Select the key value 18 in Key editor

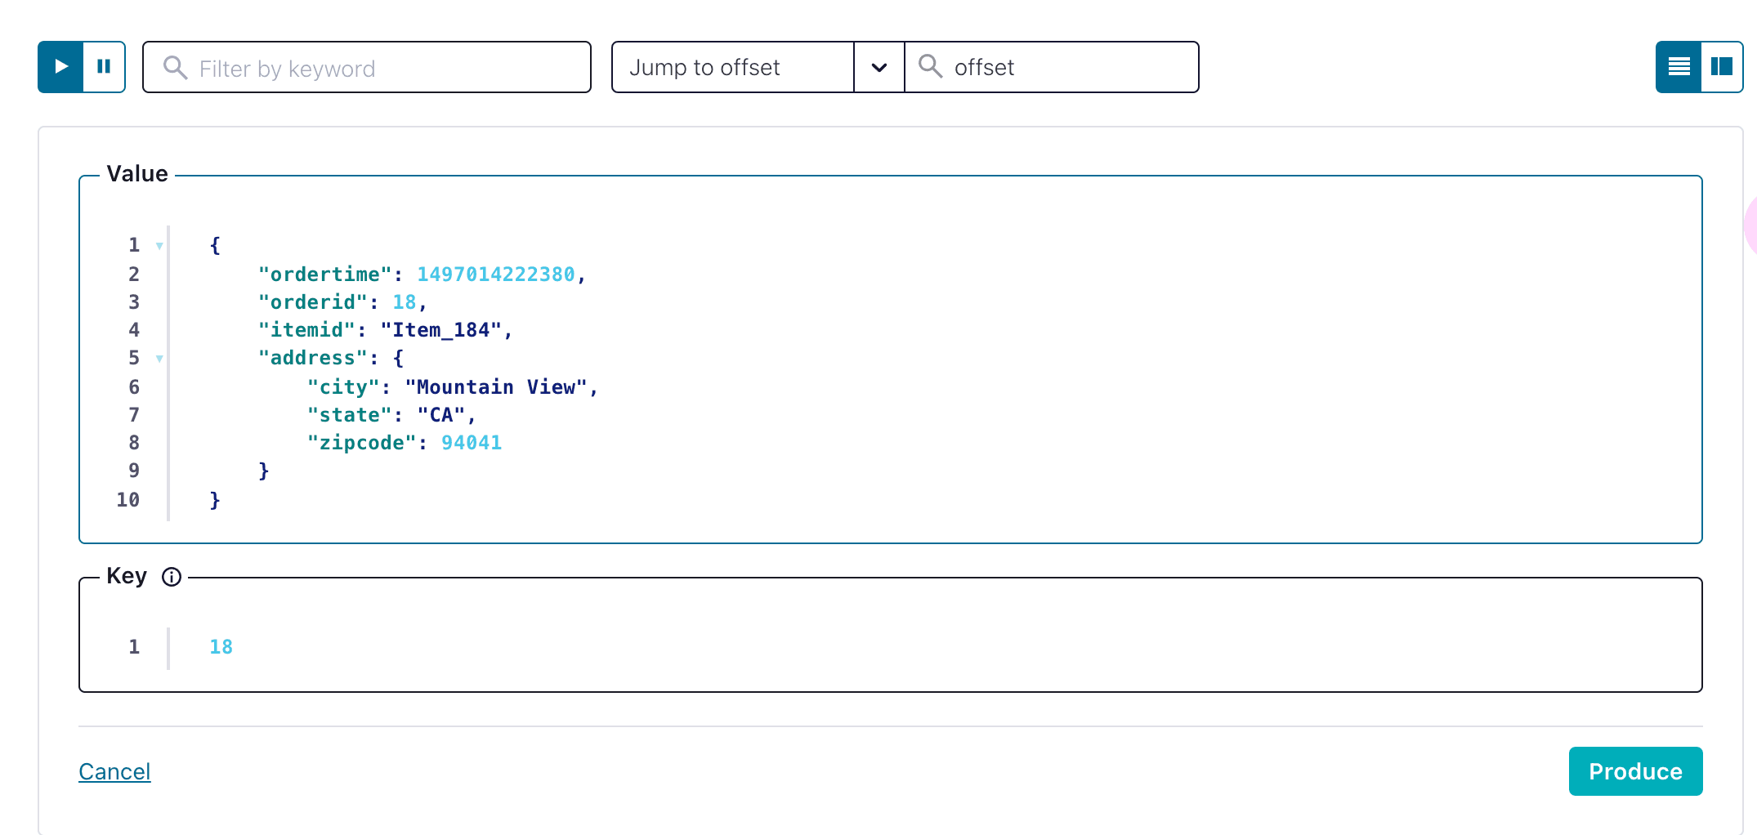pos(221,646)
